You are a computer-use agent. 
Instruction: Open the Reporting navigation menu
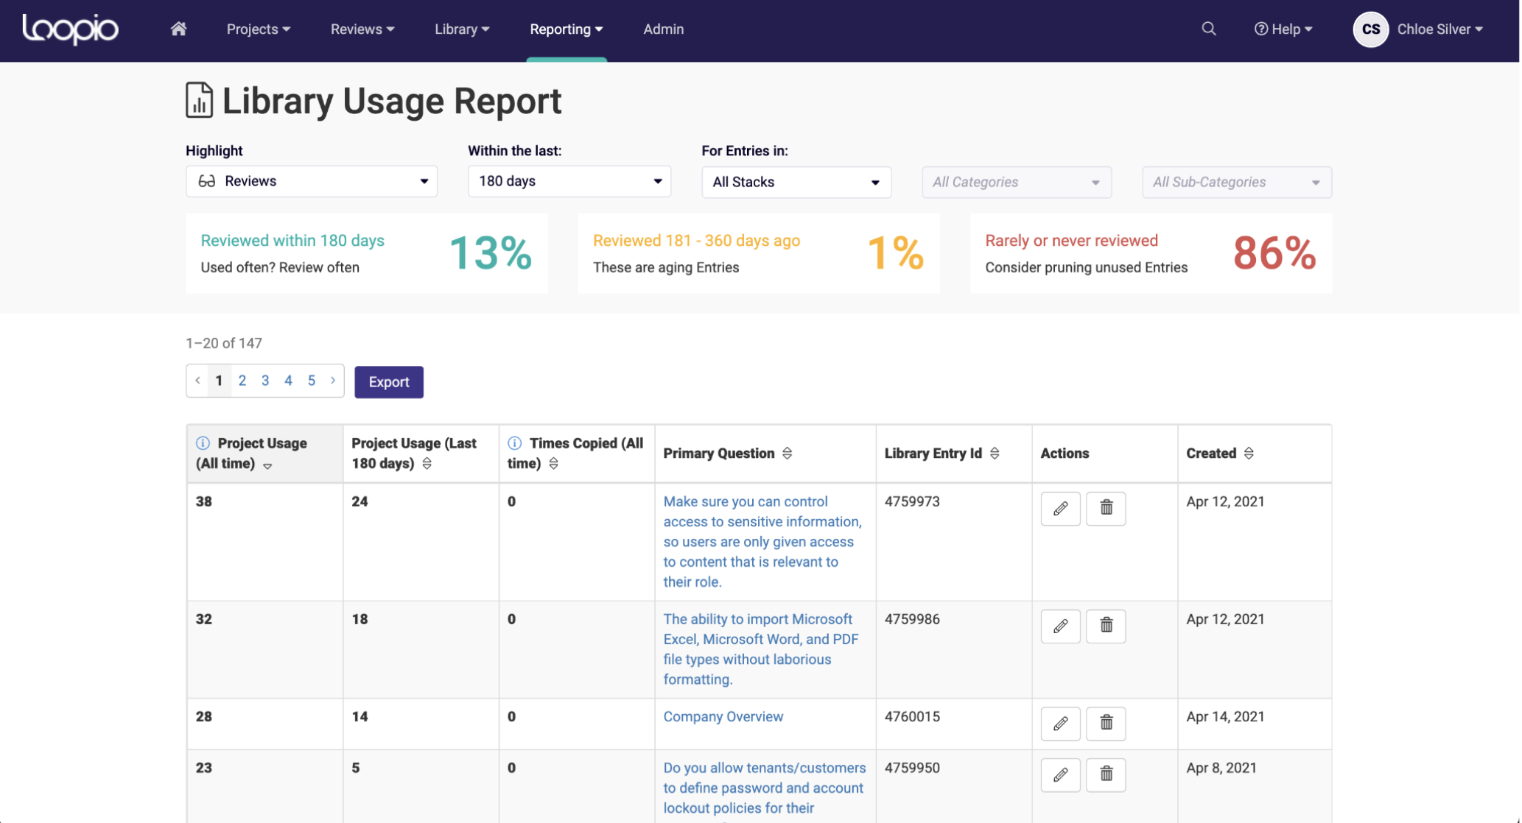(566, 29)
